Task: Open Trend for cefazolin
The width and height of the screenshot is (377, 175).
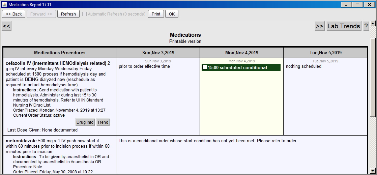Action: pyautogui.click(x=103, y=122)
